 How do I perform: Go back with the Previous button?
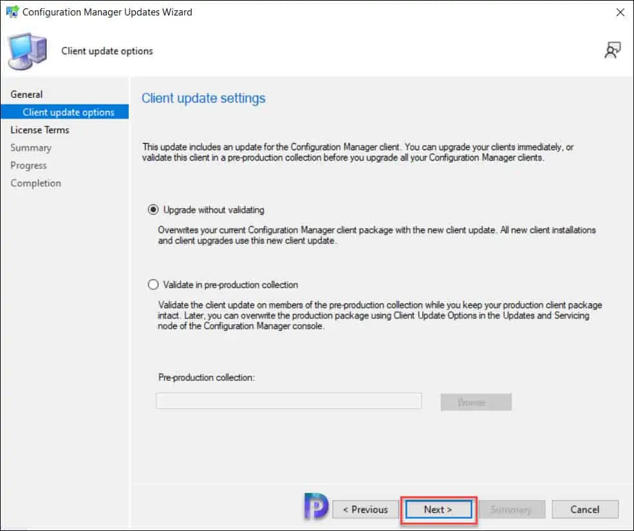[366, 509]
